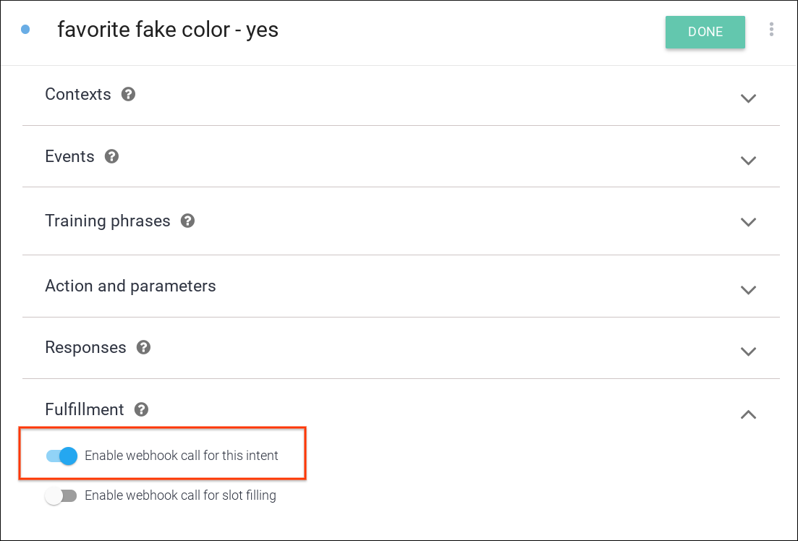The height and width of the screenshot is (541, 798).
Task: Click the help icon beside Events
Action: (x=111, y=157)
